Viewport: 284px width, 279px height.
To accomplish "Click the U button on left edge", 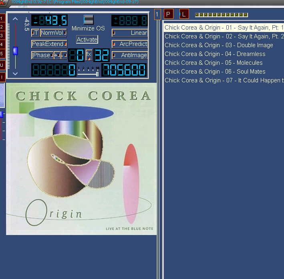I will point(2,65).
